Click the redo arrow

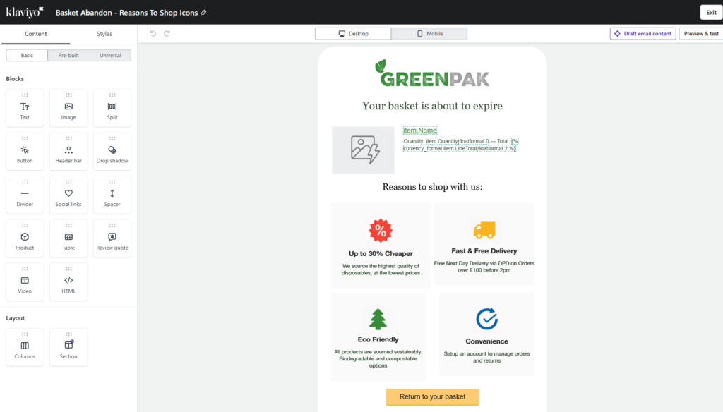point(167,34)
